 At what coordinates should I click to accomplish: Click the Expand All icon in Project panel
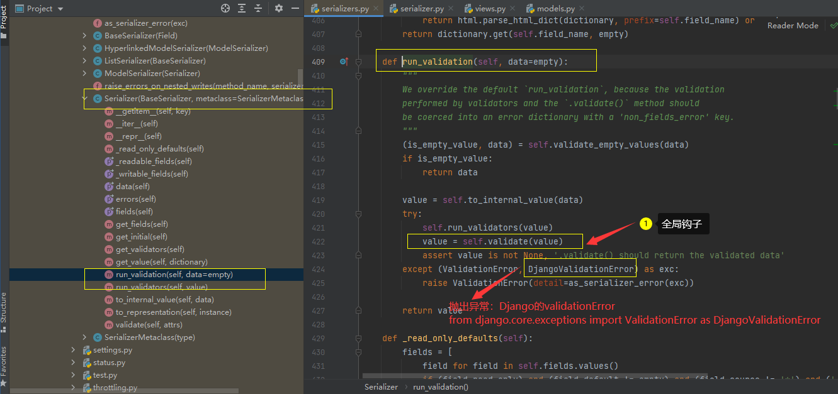(x=242, y=8)
